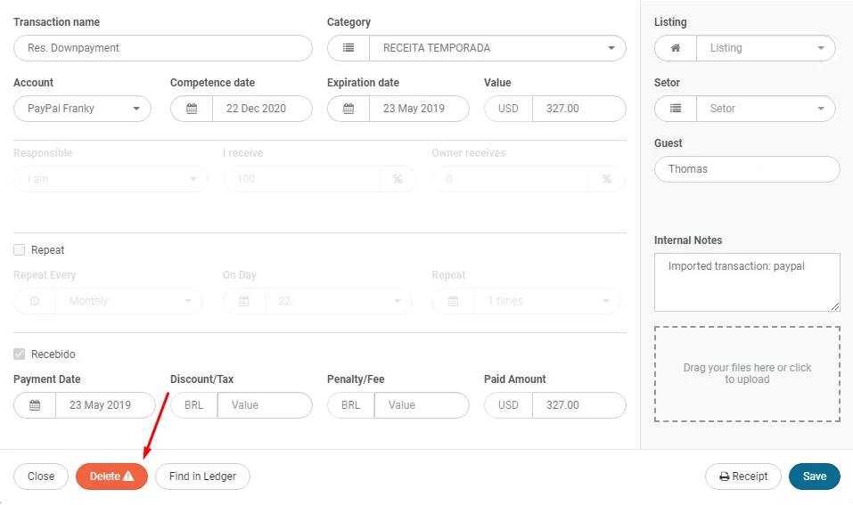The image size is (853, 505).
Task: Enable the Repeat checkbox
Action: click(20, 250)
